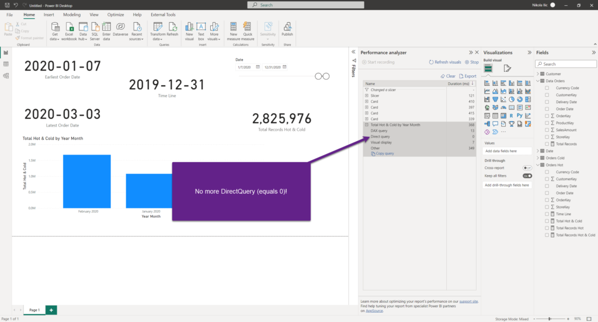
Task: Open the Get data ribbon button
Action: (x=55, y=32)
